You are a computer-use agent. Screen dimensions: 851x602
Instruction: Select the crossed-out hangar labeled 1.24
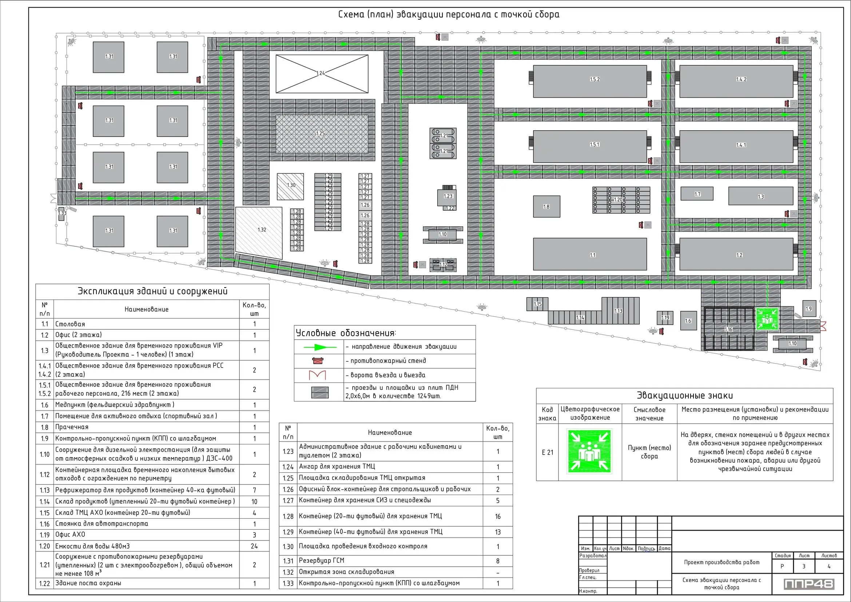(322, 74)
